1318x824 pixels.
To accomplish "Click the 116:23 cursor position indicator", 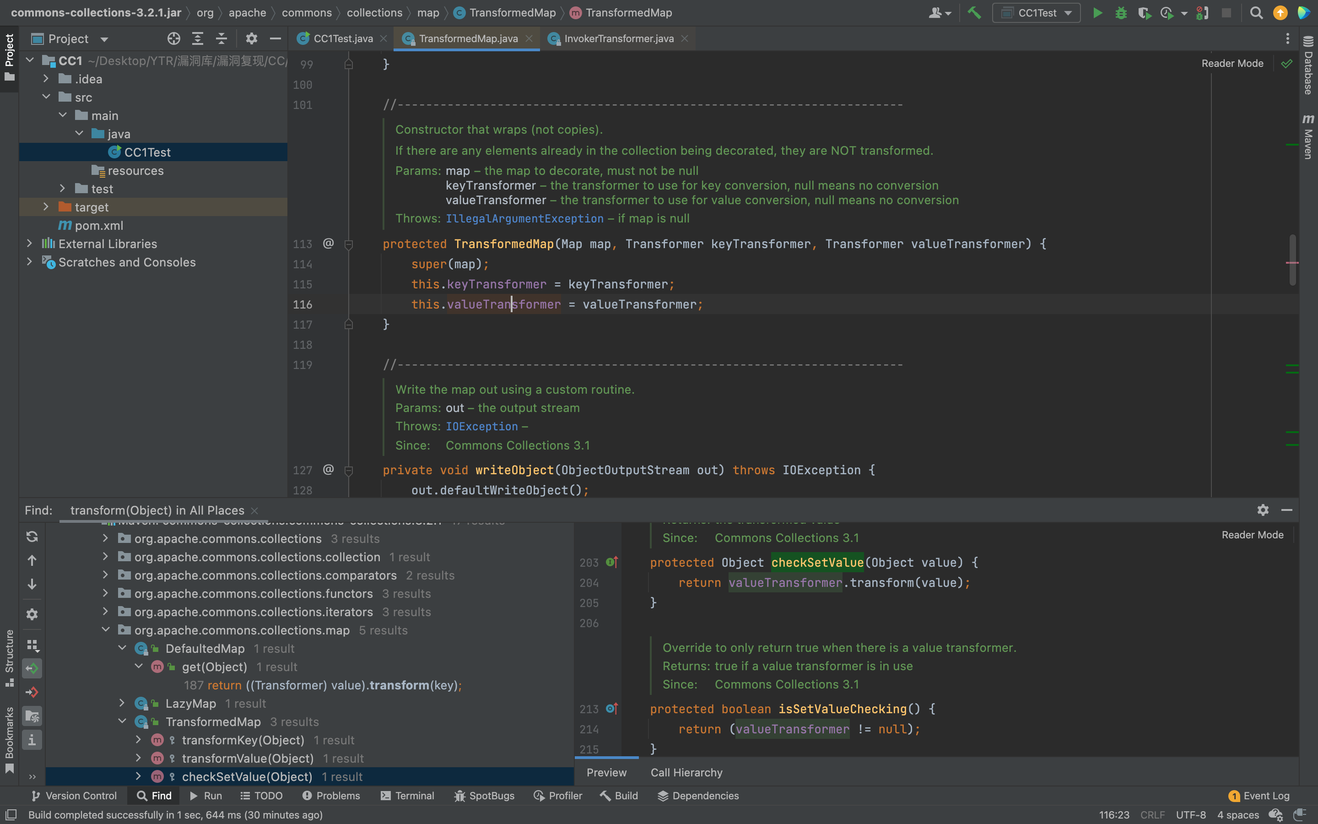I will pyautogui.click(x=1114, y=815).
